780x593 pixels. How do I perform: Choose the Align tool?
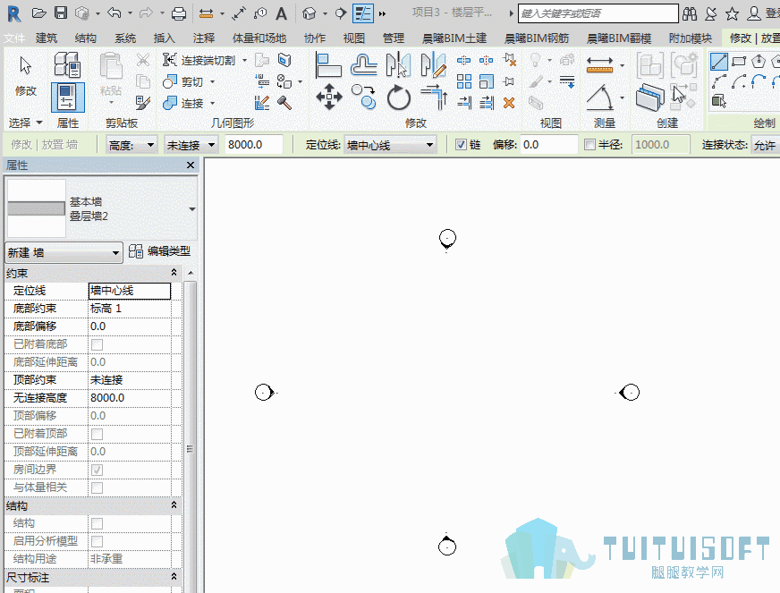pyautogui.click(x=328, y=65)
